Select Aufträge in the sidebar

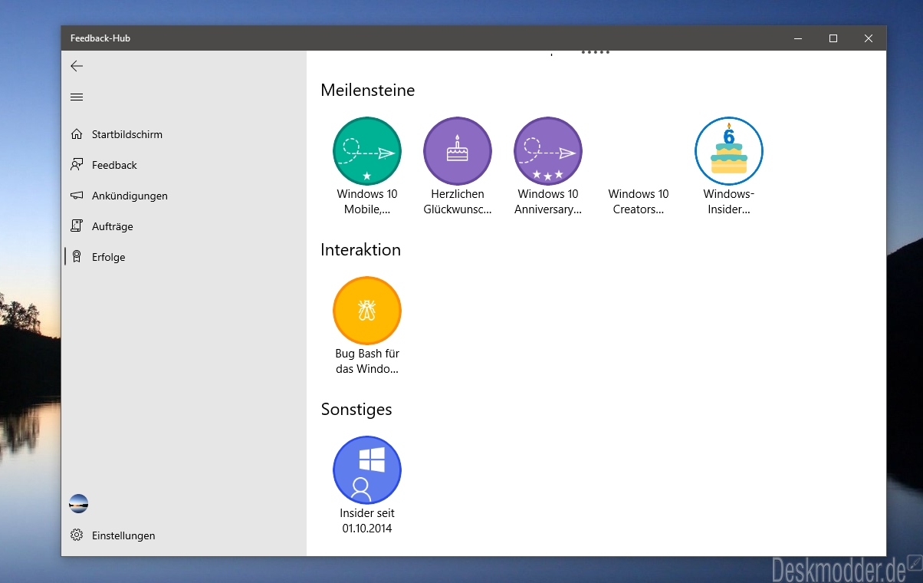coord(184,226)
